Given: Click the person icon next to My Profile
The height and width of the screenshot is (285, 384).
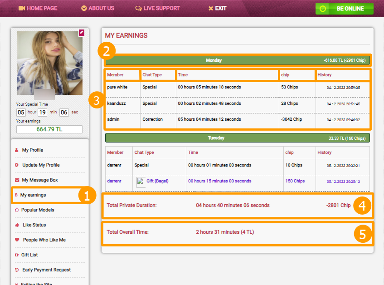Looking at the screenshot, I should click(x=17, y=150).
